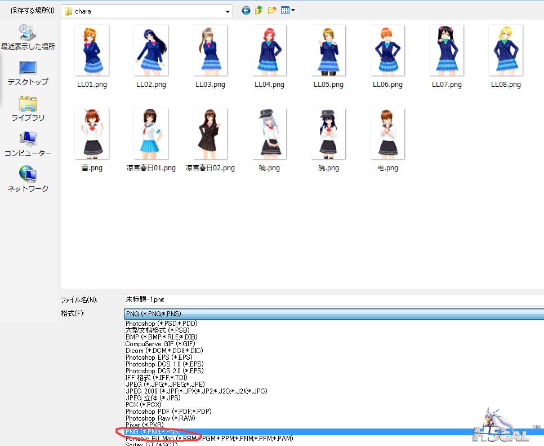Select the LL08.png thumbnail
Viewport: 544px width, 446px height.
coord(506,50)
